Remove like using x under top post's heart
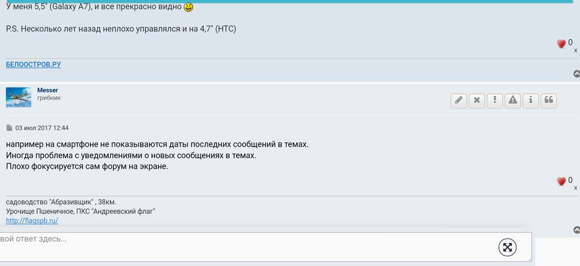Viewport: 580px width, 266px height. point(575,50)
